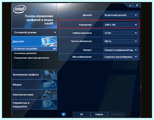This screenshot has height=120, width=154.
Task: Expand the Основной режим mode selector
Action: point(34,32)
